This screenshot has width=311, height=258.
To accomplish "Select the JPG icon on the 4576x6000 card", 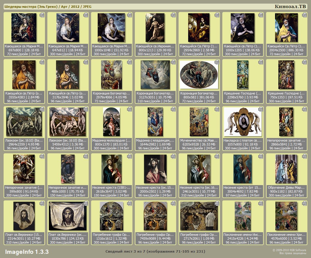I will tap(304, 204).
